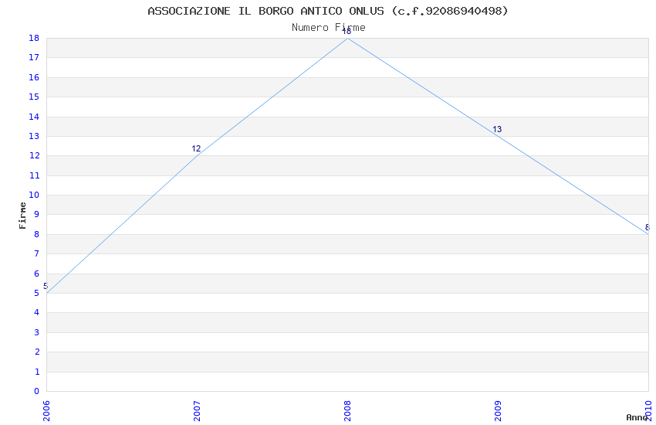
Task: Click the y-axis tick label 10
Action: click(34, 195)
